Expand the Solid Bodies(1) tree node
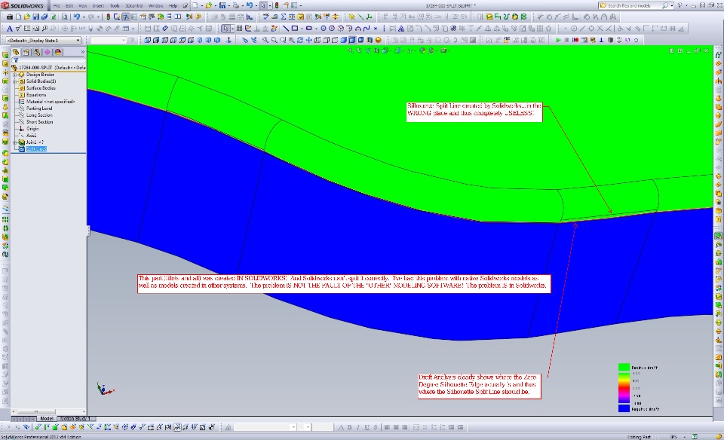 point(14,81)
